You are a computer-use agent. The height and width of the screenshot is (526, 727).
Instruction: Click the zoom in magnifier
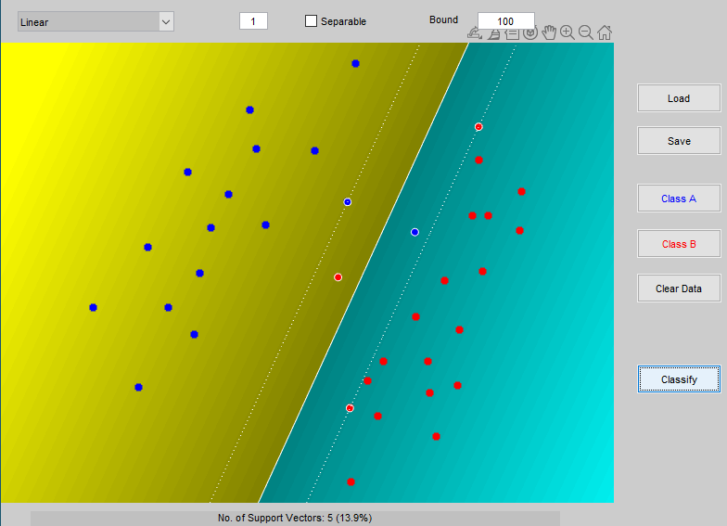coord(568,32)
